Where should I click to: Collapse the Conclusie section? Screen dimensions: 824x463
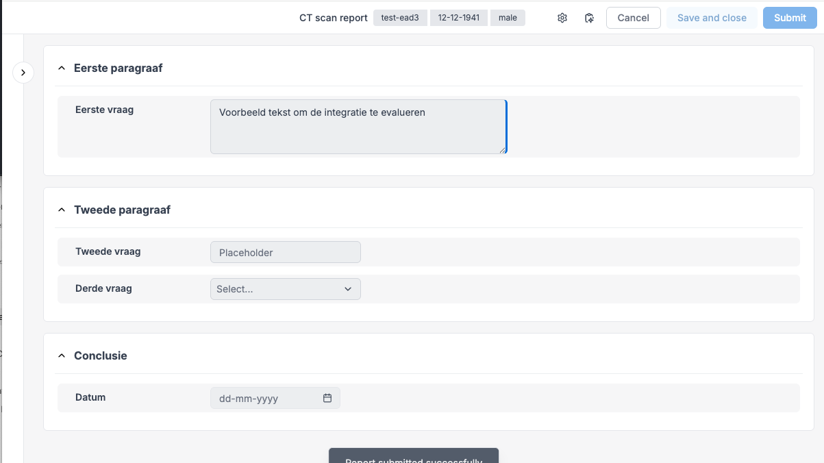[62, 356]
